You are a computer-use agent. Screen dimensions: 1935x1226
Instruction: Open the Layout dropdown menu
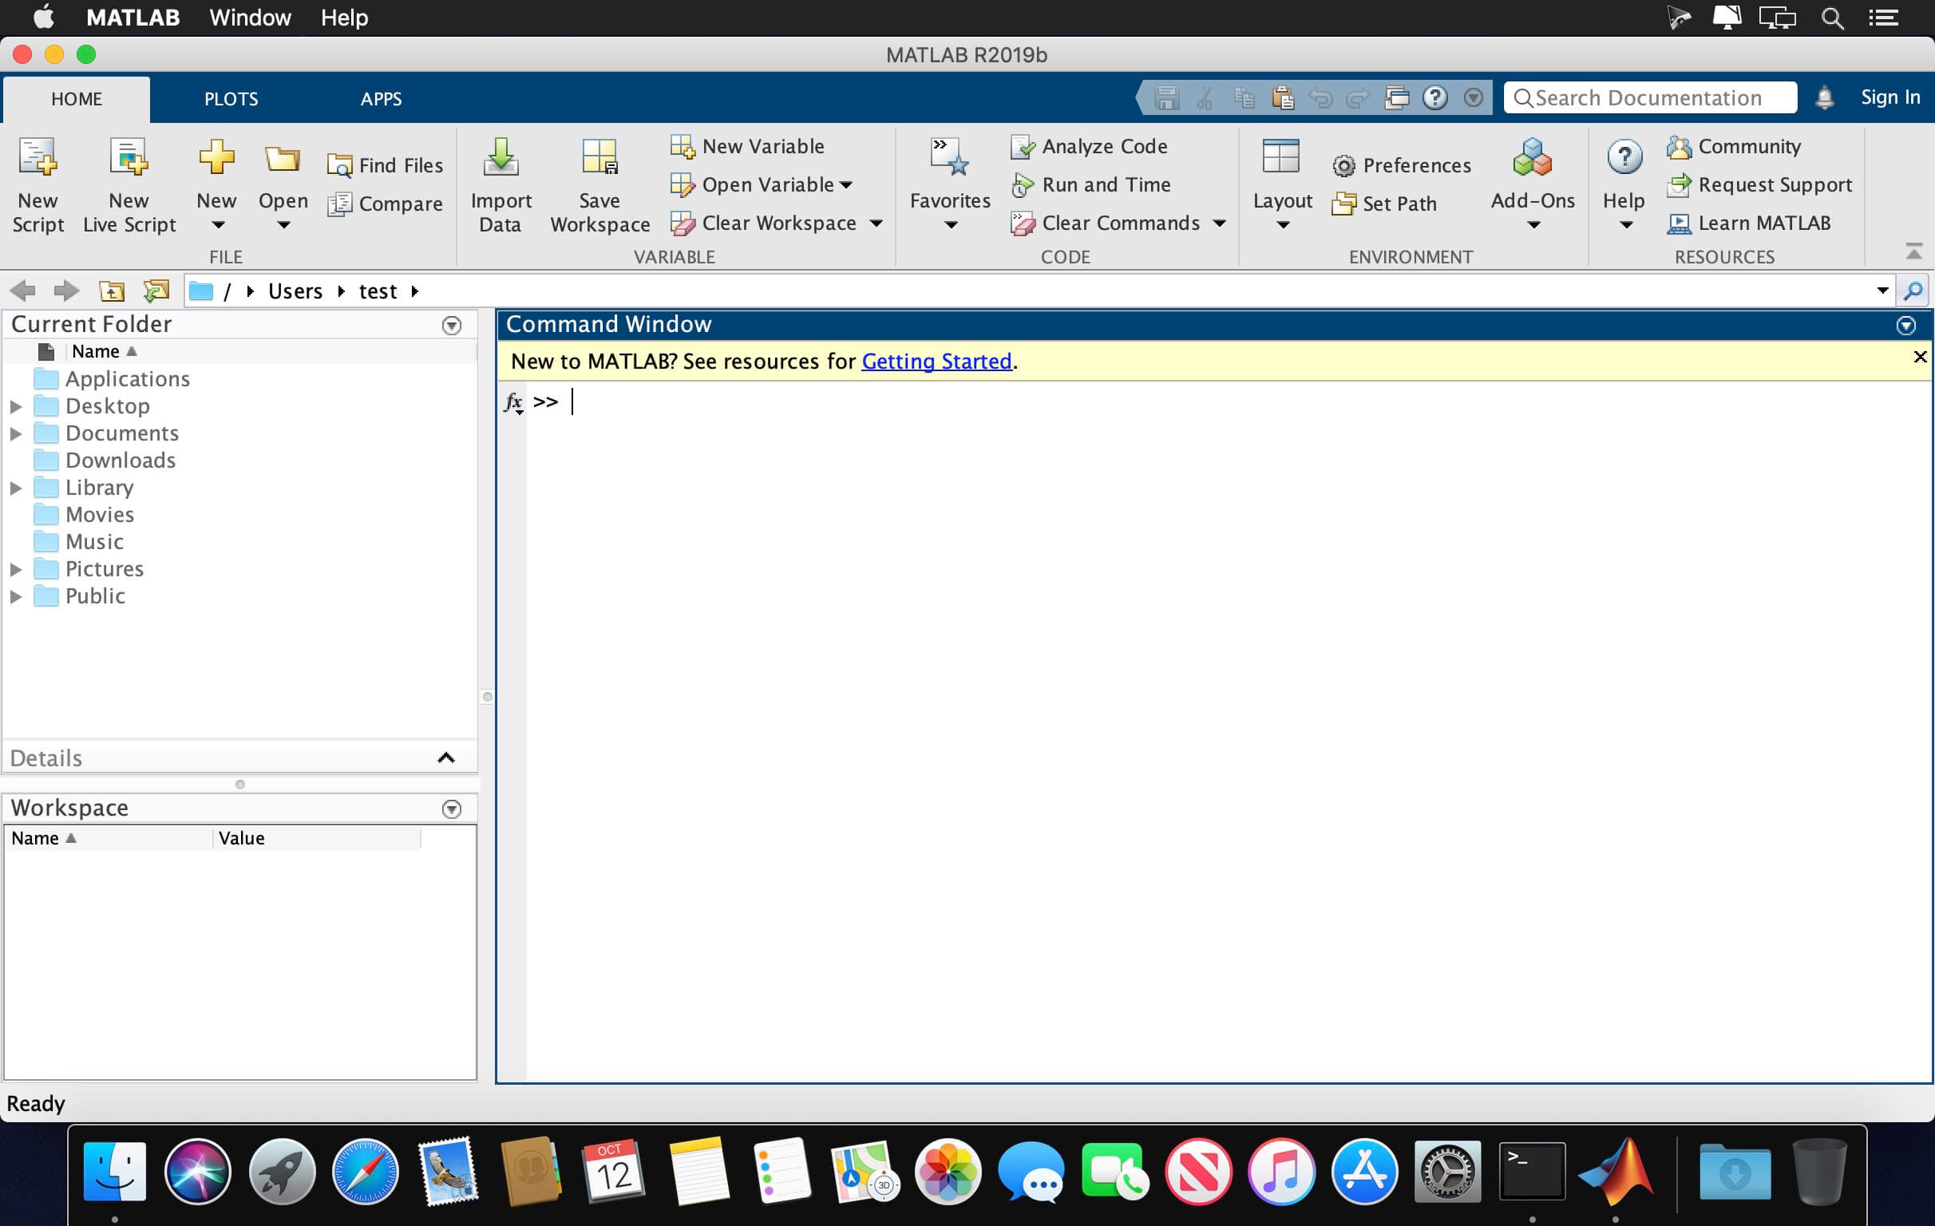(1282, 226)
